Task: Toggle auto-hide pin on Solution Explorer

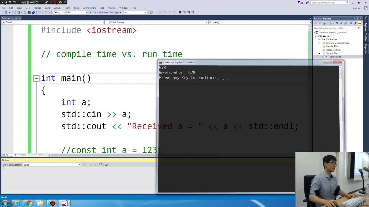Action: [x=357, y=18]
